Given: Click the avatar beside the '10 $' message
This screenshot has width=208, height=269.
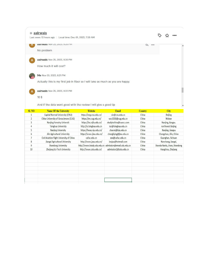Looking at the screenshot, I should 32,91.
